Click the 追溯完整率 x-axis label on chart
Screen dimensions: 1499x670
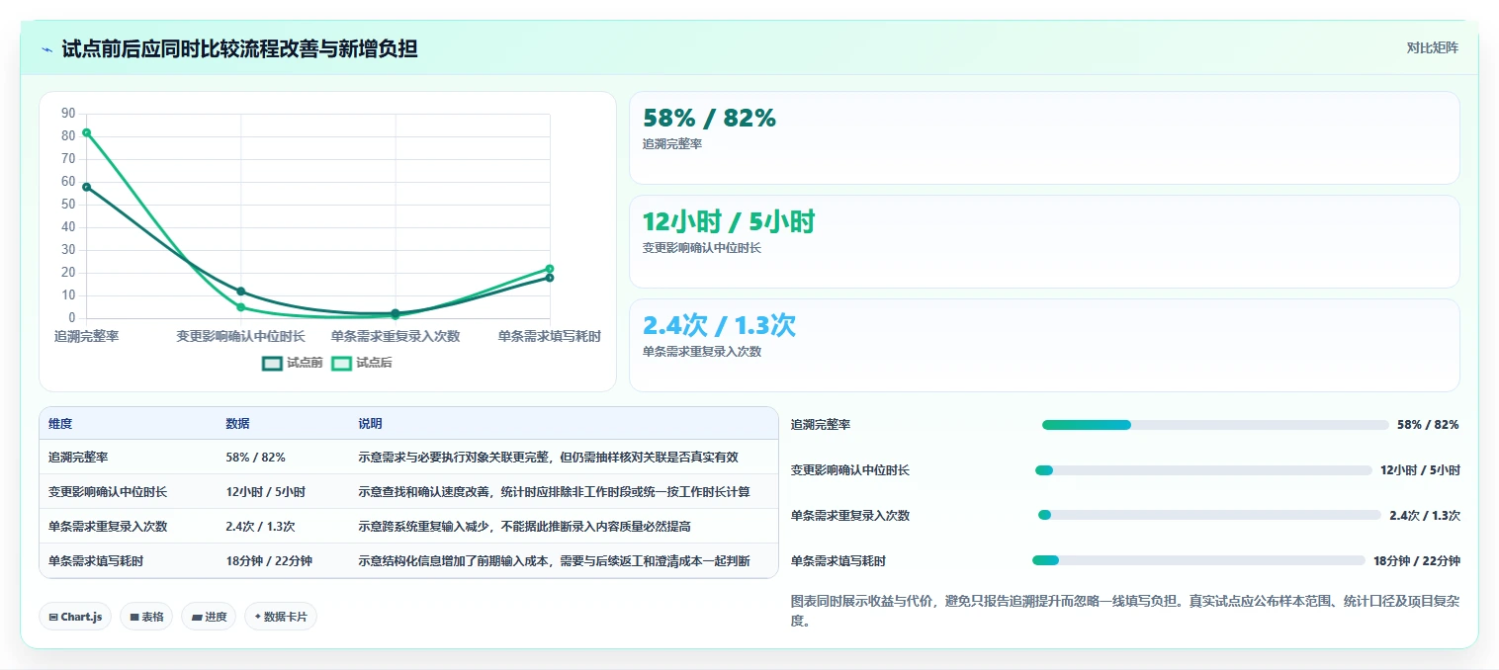coord(87,336)
